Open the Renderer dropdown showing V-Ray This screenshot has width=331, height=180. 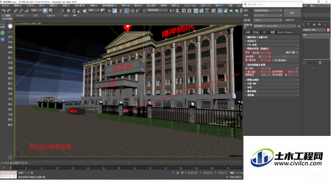pos(268,20)
